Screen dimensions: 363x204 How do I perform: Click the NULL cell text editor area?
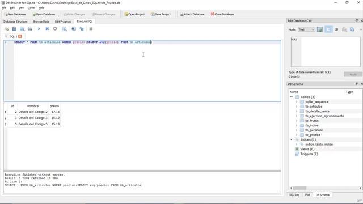326,52
